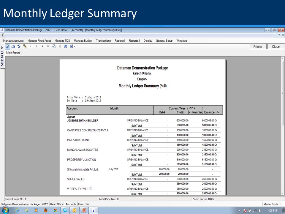
Task: Click PROSPERITY JUNCTION account name
Action: [x=82, y=160]
